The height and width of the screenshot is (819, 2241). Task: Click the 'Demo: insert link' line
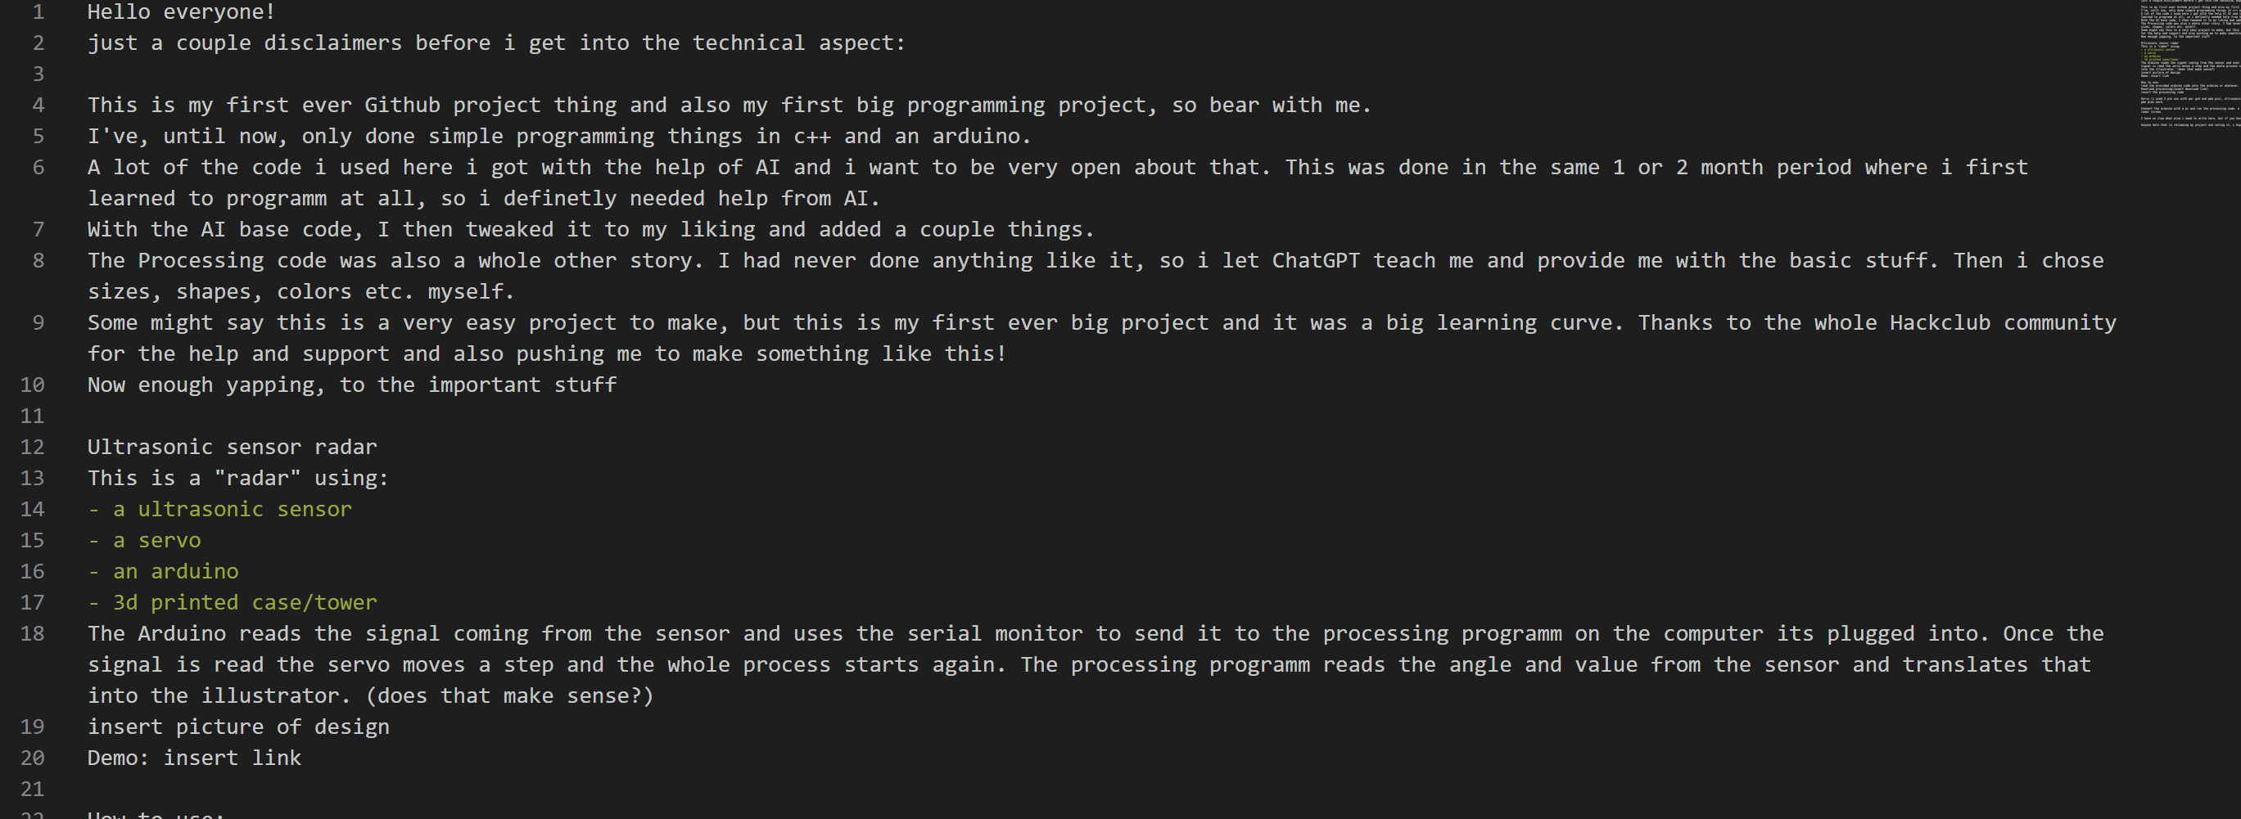pos(194,758)
